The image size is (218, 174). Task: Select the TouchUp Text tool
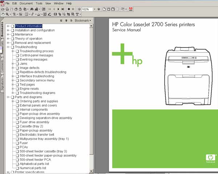point(77,14)
